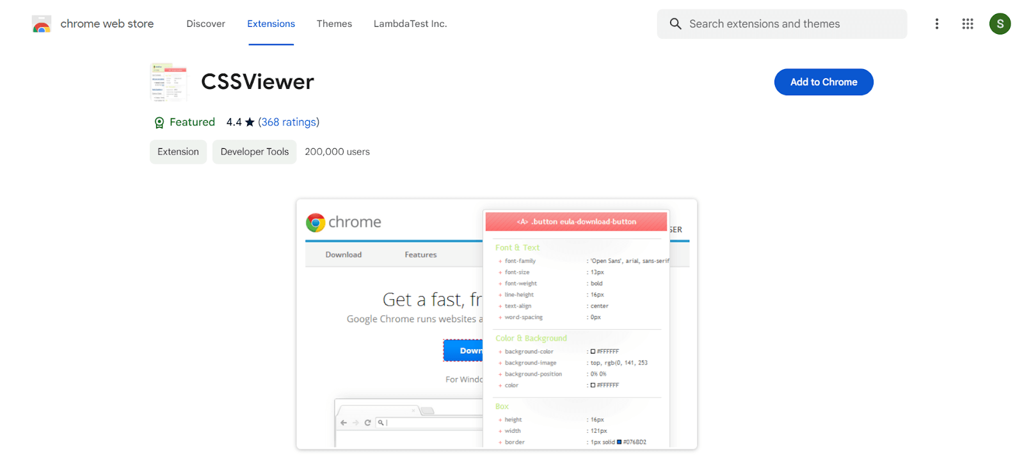
Task: Switch to the Themes tab
Action: click(x=334, y=24)
